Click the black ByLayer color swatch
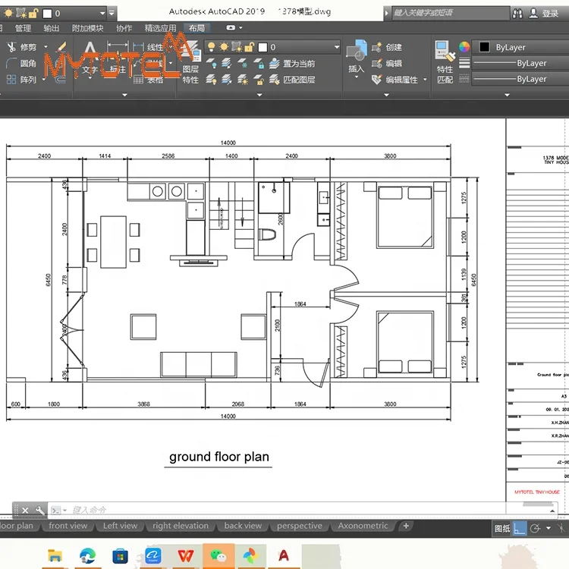569x569 pixels. tap(484, 47)
